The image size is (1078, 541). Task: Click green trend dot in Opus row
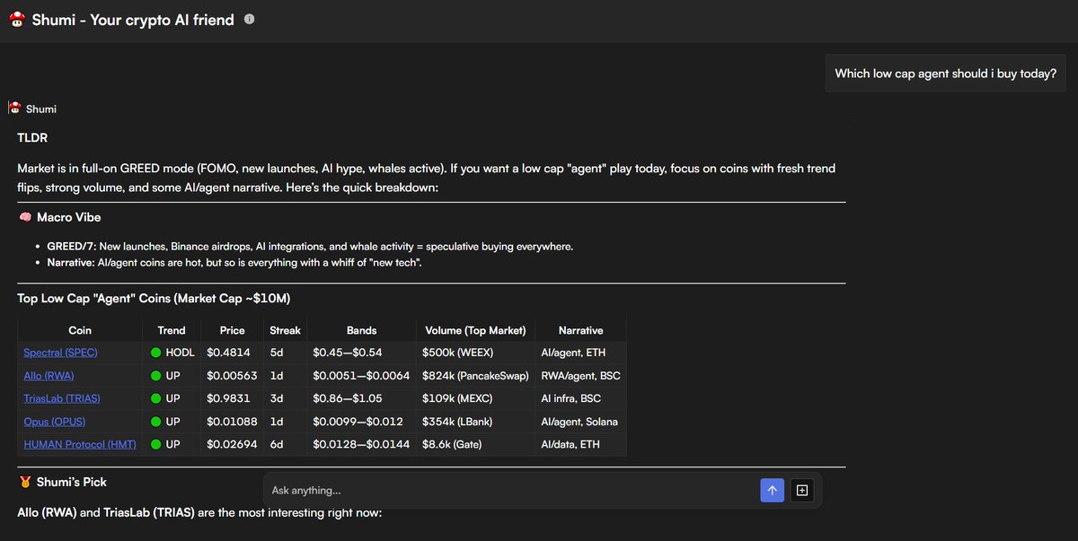tap(155, 422)
